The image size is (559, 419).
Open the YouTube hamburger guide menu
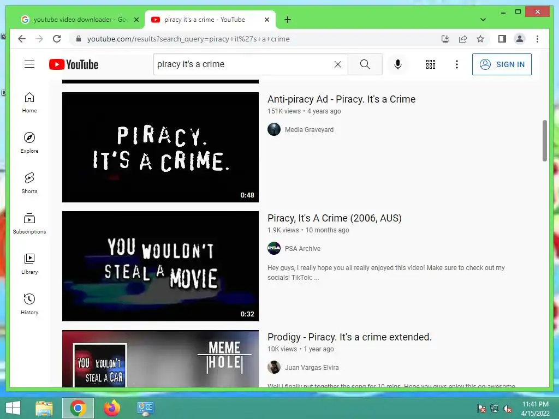[29, 64]
